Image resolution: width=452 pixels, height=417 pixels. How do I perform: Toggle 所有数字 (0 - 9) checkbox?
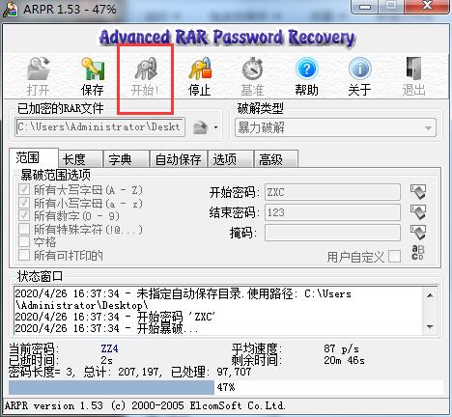click(24, 216)
